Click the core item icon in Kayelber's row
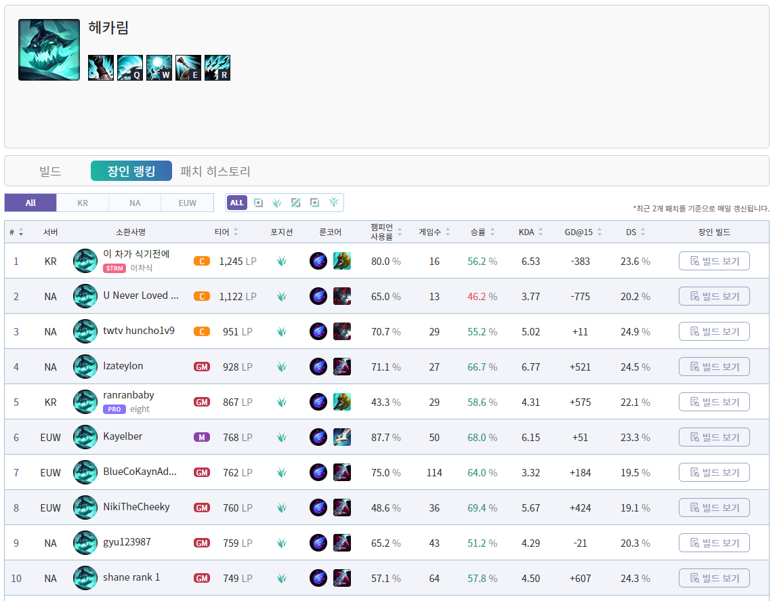The image size is (775, 601). (342, 437)
